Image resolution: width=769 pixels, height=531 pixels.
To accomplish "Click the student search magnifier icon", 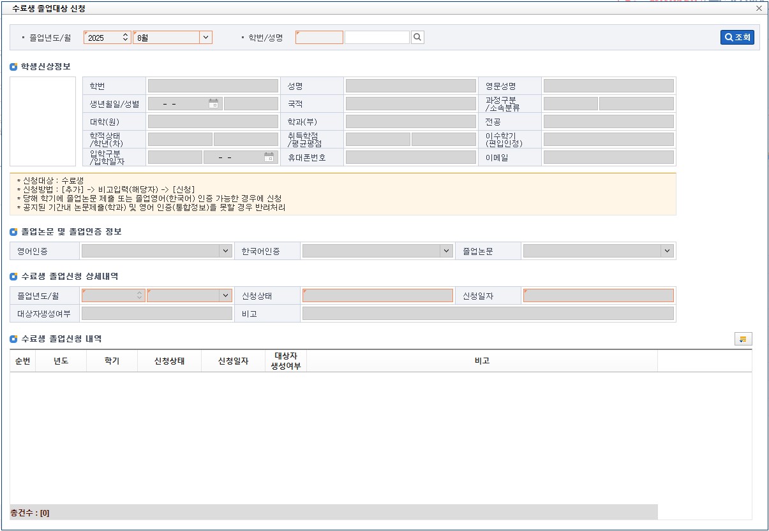I will click(417, 38).
